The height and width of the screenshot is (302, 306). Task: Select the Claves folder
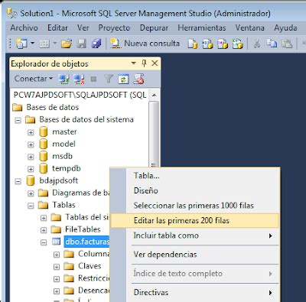point(90,266)
